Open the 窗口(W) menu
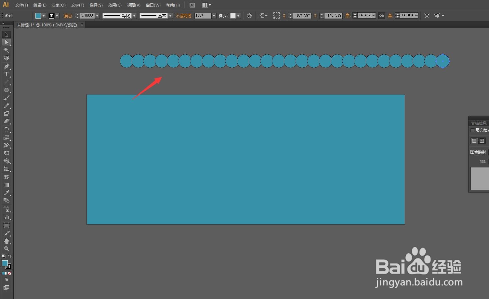The height and width of the screenshot is (299, 489). 153,5
